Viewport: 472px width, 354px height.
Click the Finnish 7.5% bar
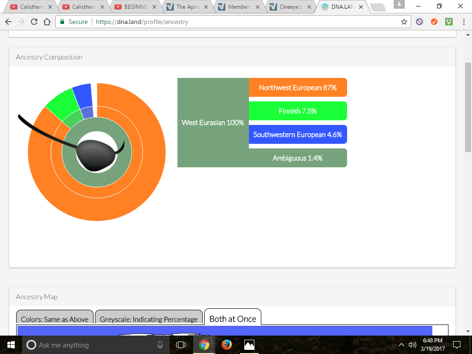tap(297, 111)
